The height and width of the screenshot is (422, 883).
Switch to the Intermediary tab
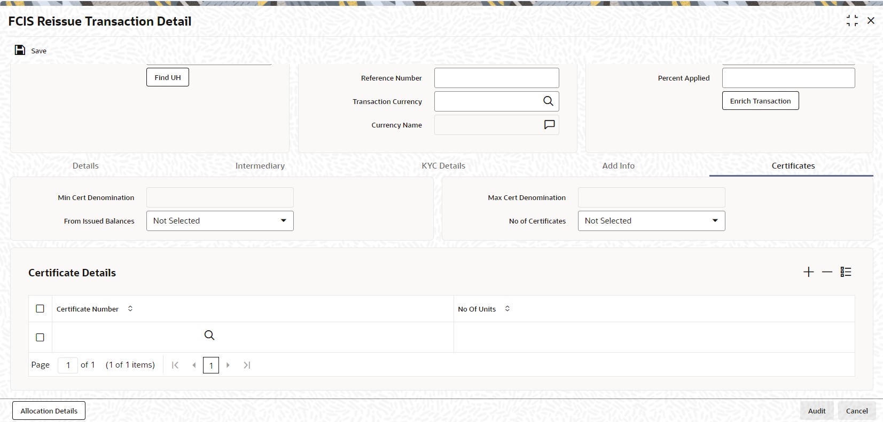coord(260,166)
